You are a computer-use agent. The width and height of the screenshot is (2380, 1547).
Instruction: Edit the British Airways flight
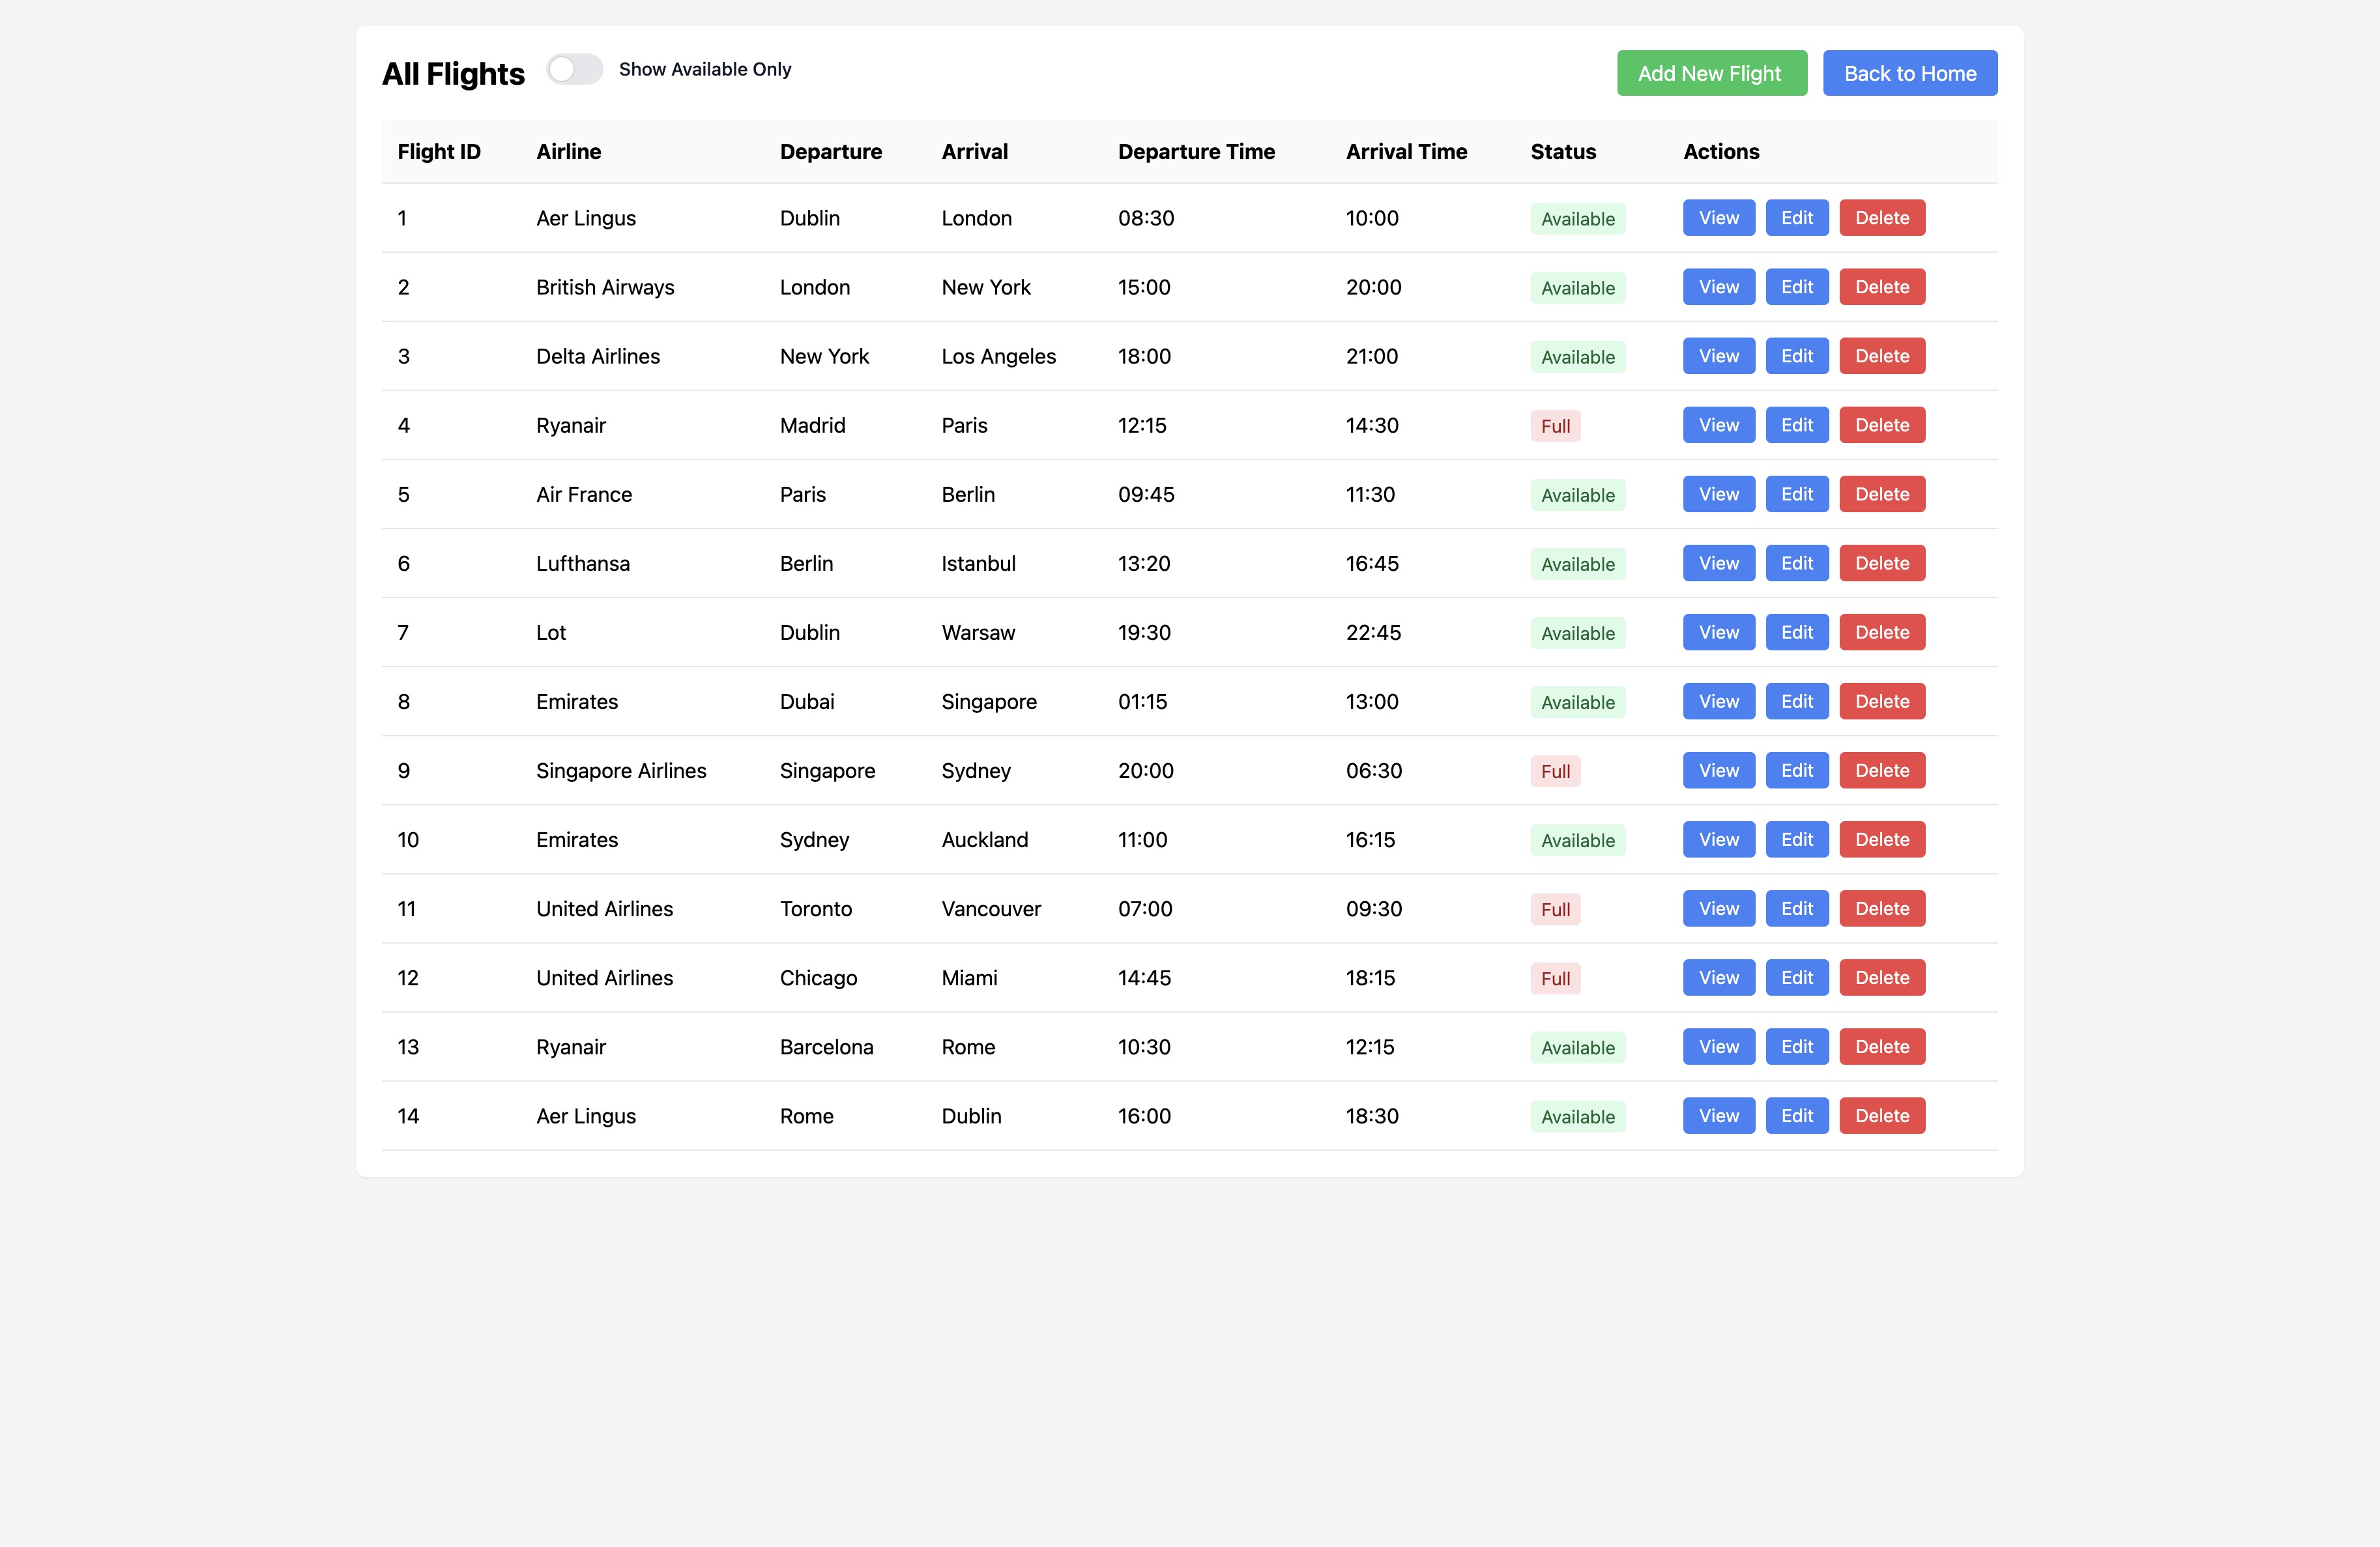[x=1796, y=287]
